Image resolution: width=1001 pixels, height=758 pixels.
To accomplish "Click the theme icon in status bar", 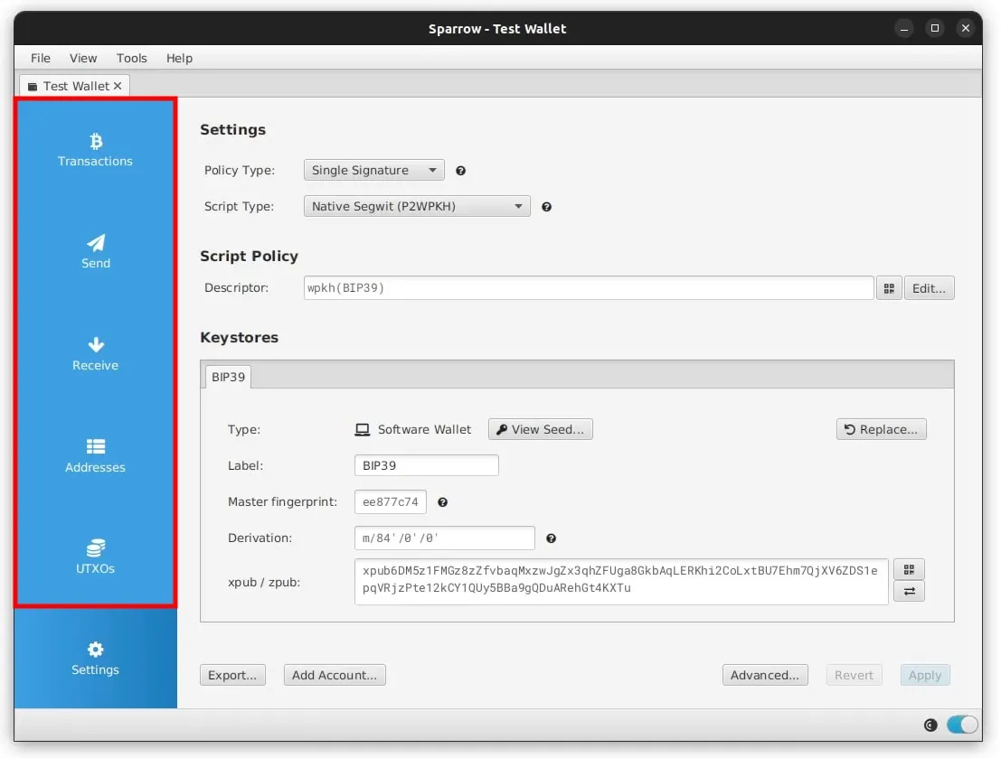I will (x=930, y=725).
